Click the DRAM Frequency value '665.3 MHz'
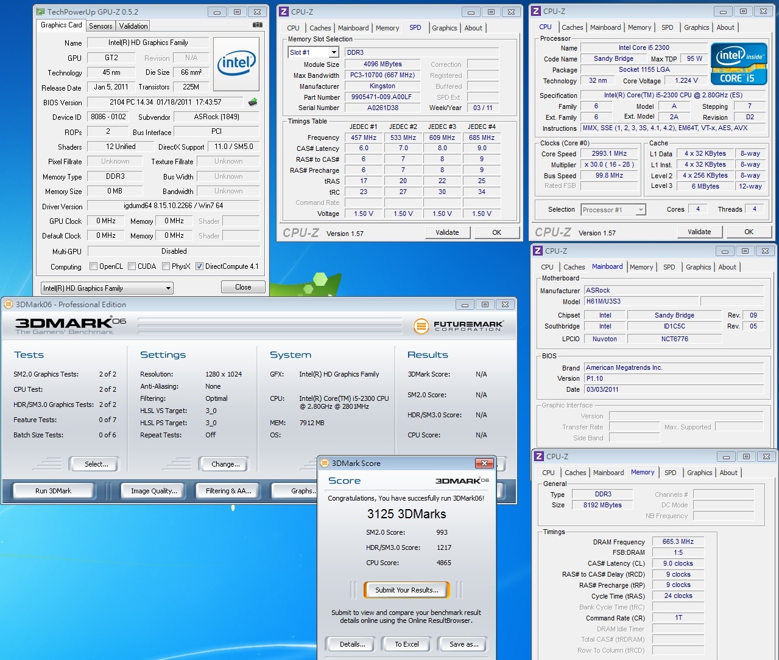 coord(678,541)
